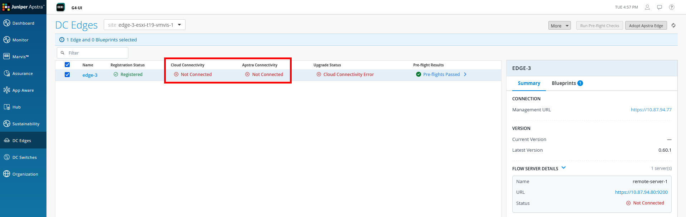Click the Pre-flights Passed link

(441, 74)
